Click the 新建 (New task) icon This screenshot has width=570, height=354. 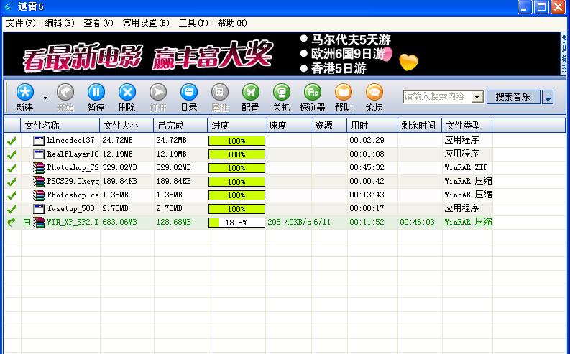[x=24, y=92]
